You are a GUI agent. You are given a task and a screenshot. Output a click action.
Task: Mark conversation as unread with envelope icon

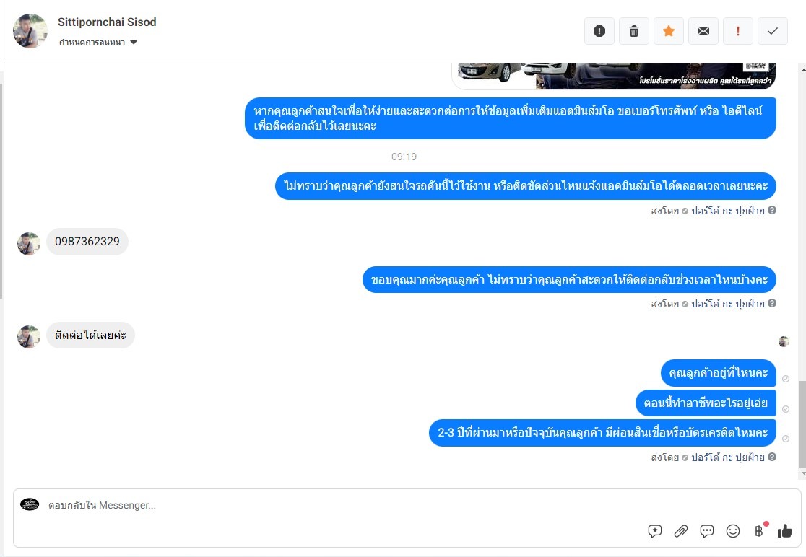pos(703,31)
